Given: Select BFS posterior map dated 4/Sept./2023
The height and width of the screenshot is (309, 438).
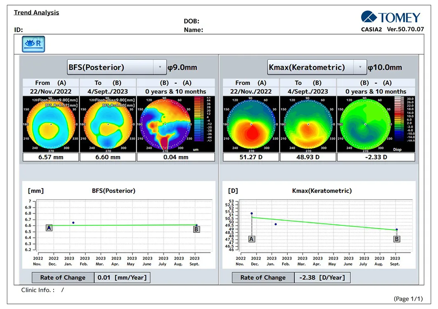Looking at the screenshot, I should 108,124.
